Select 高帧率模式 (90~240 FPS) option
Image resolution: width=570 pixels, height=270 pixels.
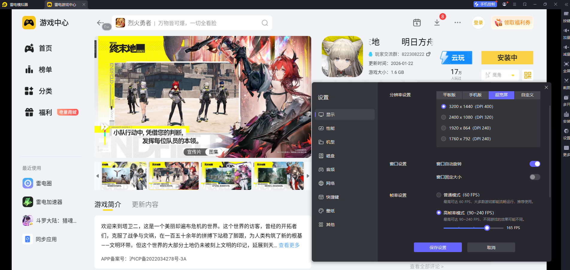tap(439, 213)
